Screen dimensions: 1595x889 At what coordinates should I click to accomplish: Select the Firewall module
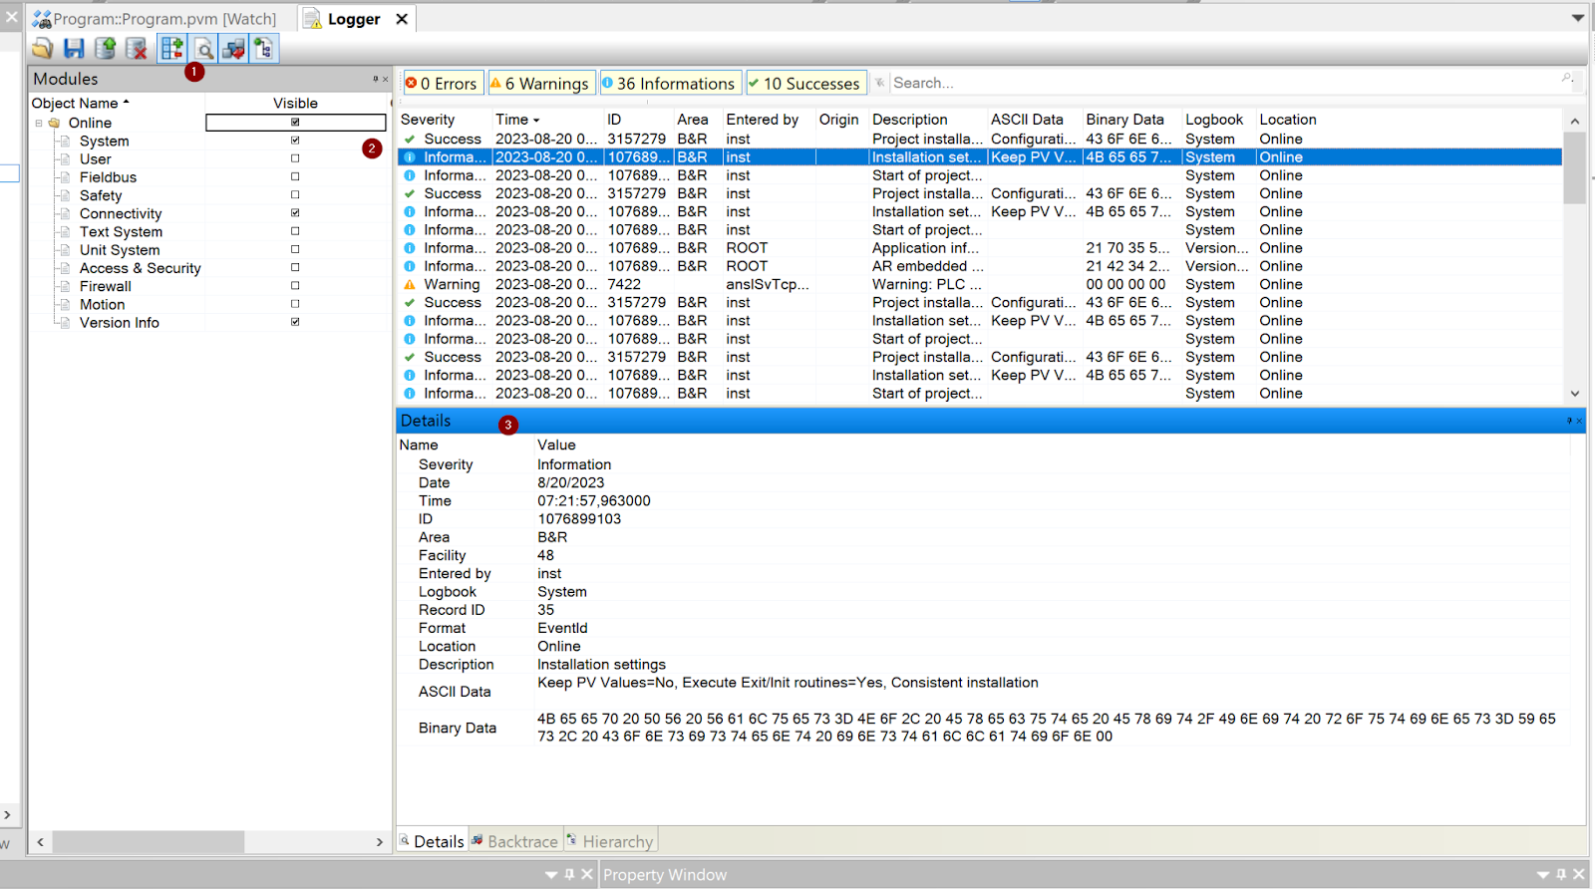point(106,286)
